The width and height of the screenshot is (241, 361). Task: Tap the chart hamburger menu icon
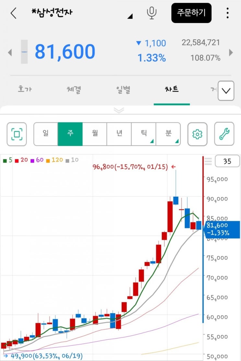[208, 161]
